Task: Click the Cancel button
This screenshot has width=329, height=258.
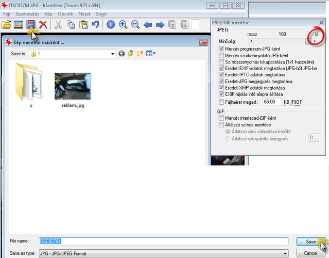Action: click(310, 252)
